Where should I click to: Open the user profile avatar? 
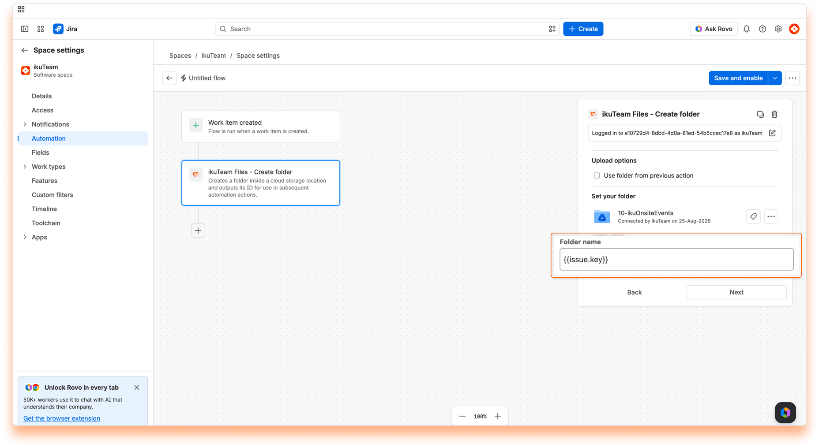click(794, 29)
